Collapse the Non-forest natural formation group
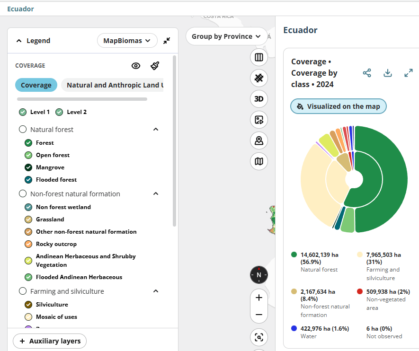This screenshot has width=419, height=351. pyautogui.click(x=156, y=194)
